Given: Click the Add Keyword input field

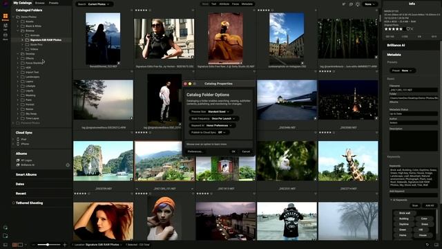Looking at the screenshot, I should 413,195.
